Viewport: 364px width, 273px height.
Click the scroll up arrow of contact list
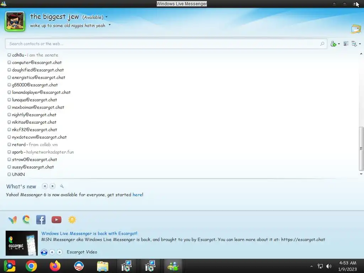[x=361, y=54]
